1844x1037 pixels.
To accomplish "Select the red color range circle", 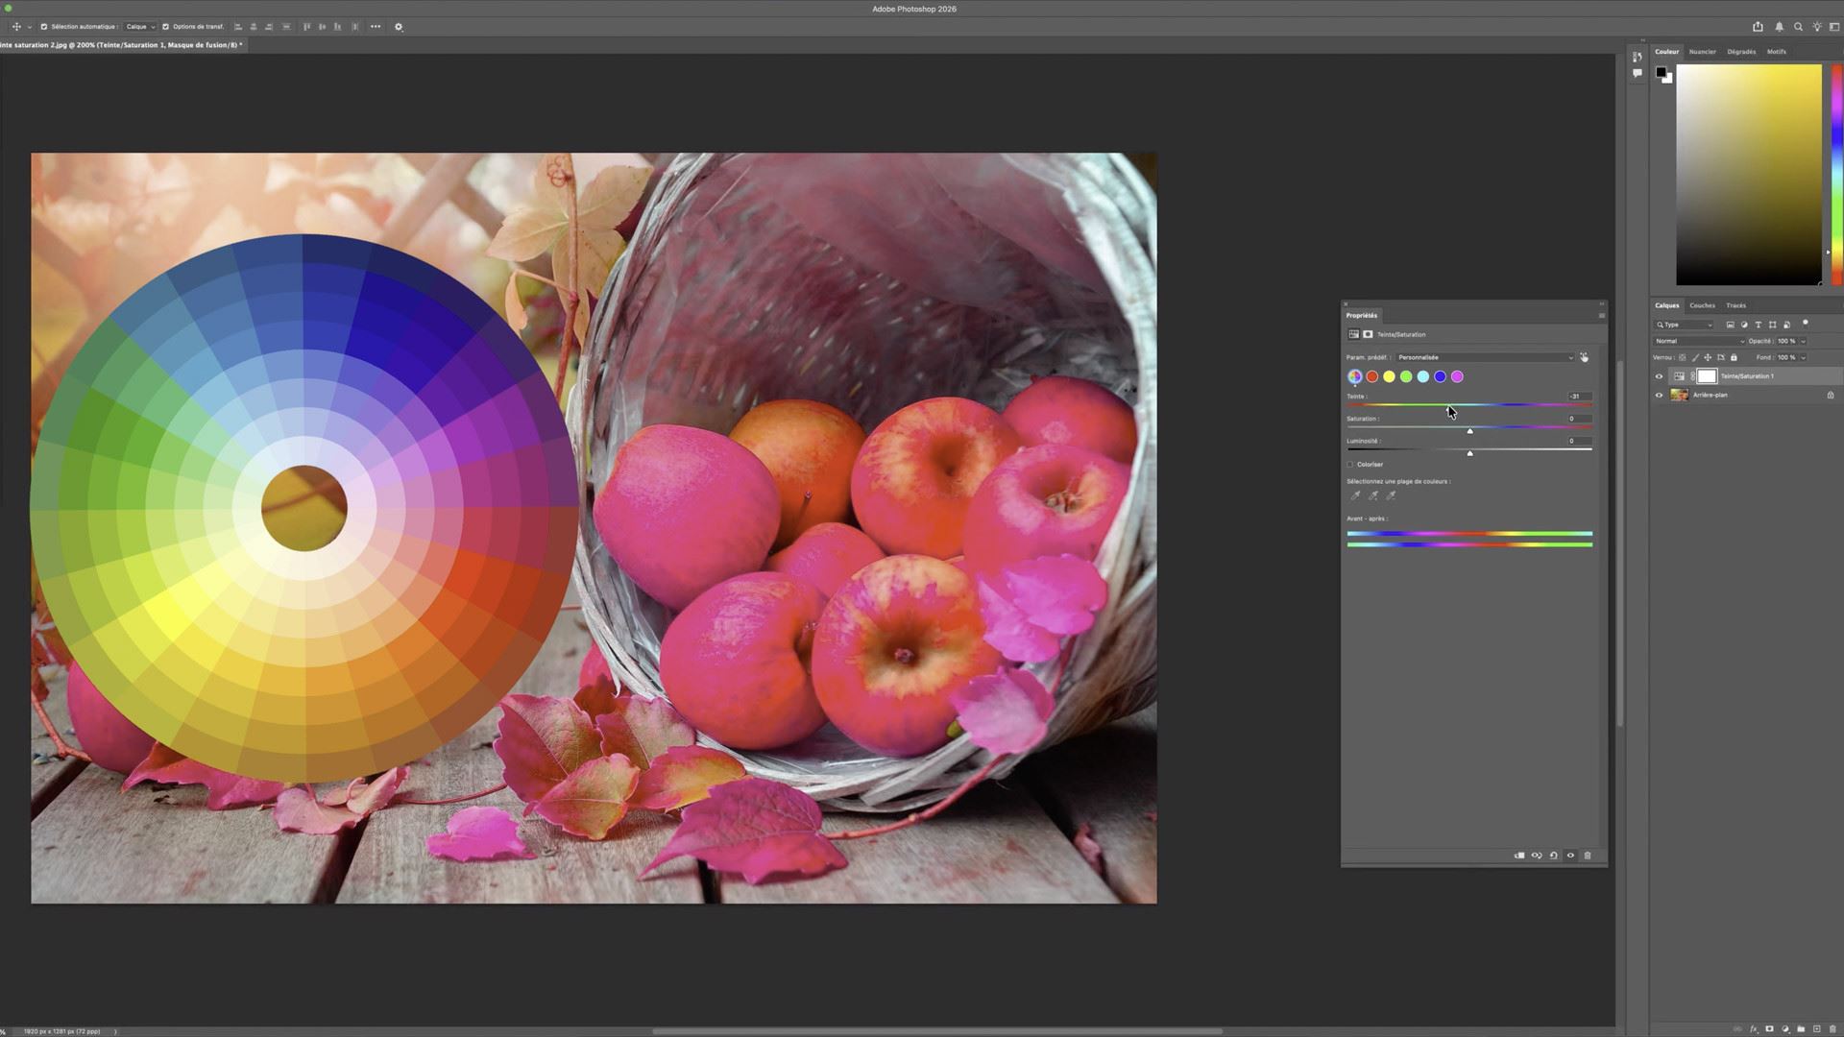I will (1371, 376).
